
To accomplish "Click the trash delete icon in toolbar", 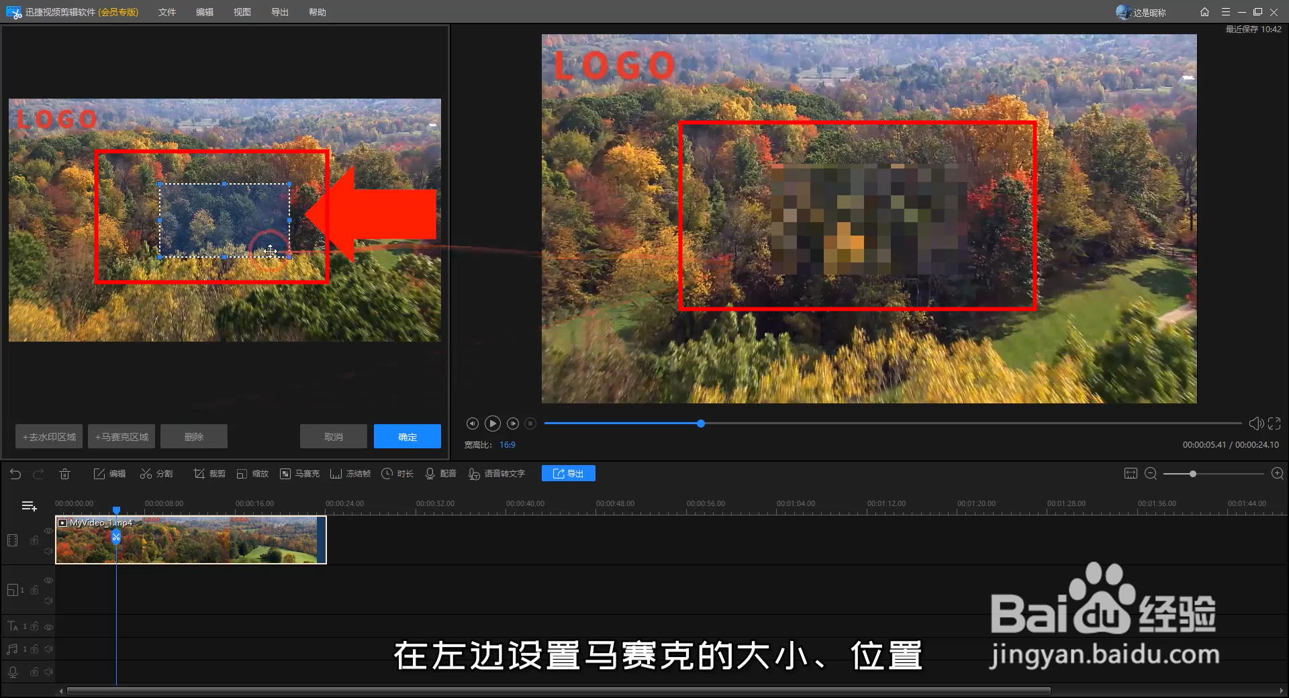I will click(64, 474).
